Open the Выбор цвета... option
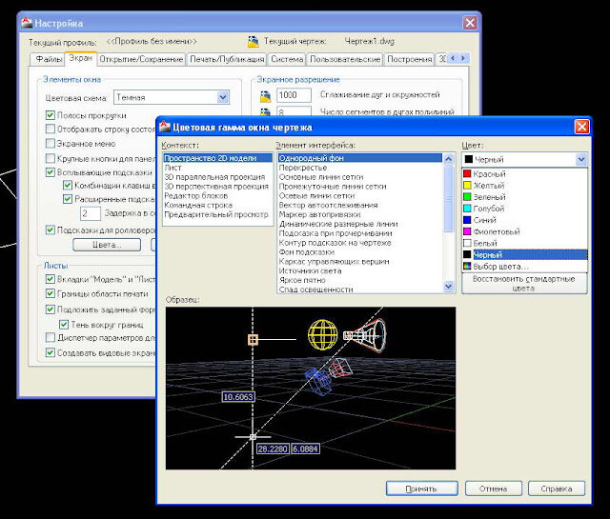The height and width of the screenshot is (519, 610). tap(524, 267)
